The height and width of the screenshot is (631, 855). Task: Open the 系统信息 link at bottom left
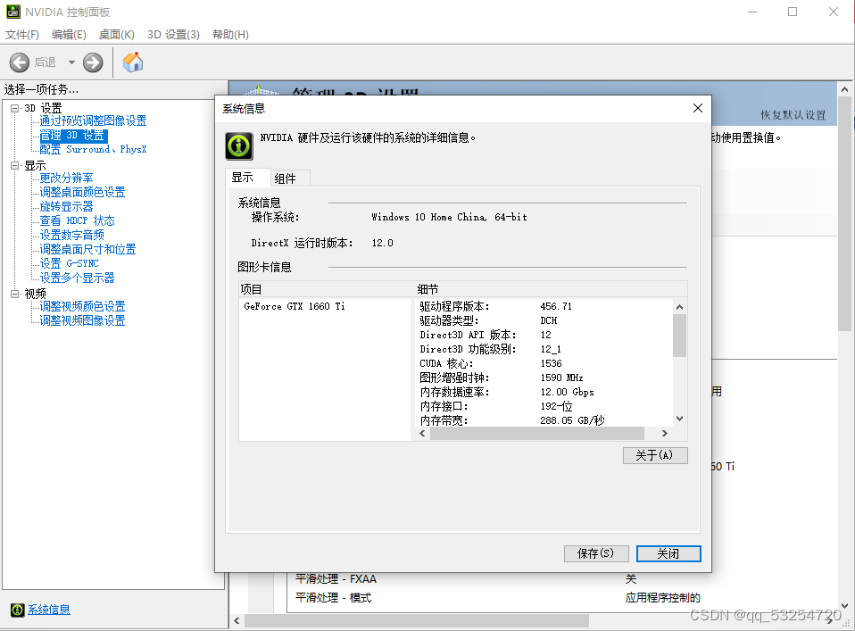(x=49, y=610)
